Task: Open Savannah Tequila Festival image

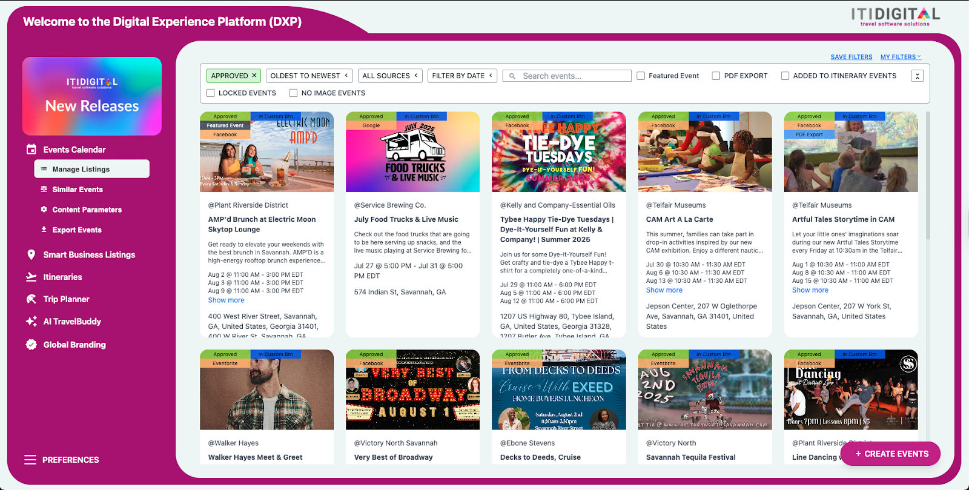Action: click(705, 389)
